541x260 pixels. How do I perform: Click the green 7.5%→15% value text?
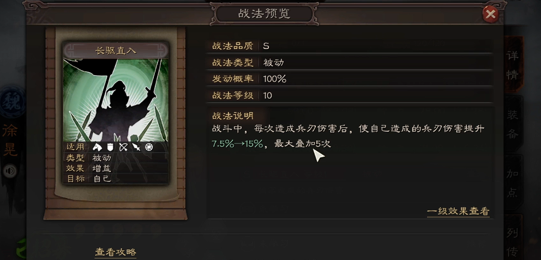click(x=237, y=144)
